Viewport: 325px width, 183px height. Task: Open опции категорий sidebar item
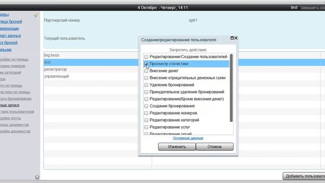(11, 72)
